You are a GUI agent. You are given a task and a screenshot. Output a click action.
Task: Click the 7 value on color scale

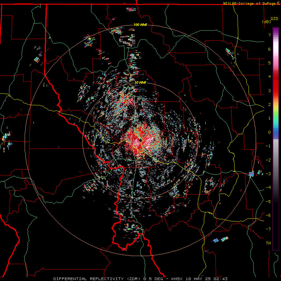click(x=269, y=35)
